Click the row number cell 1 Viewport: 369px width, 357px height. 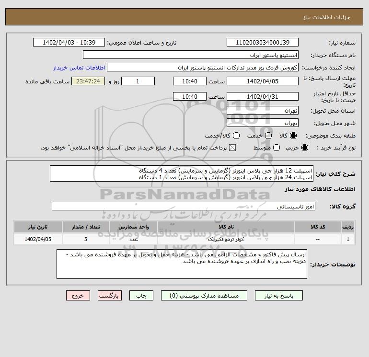348,239
